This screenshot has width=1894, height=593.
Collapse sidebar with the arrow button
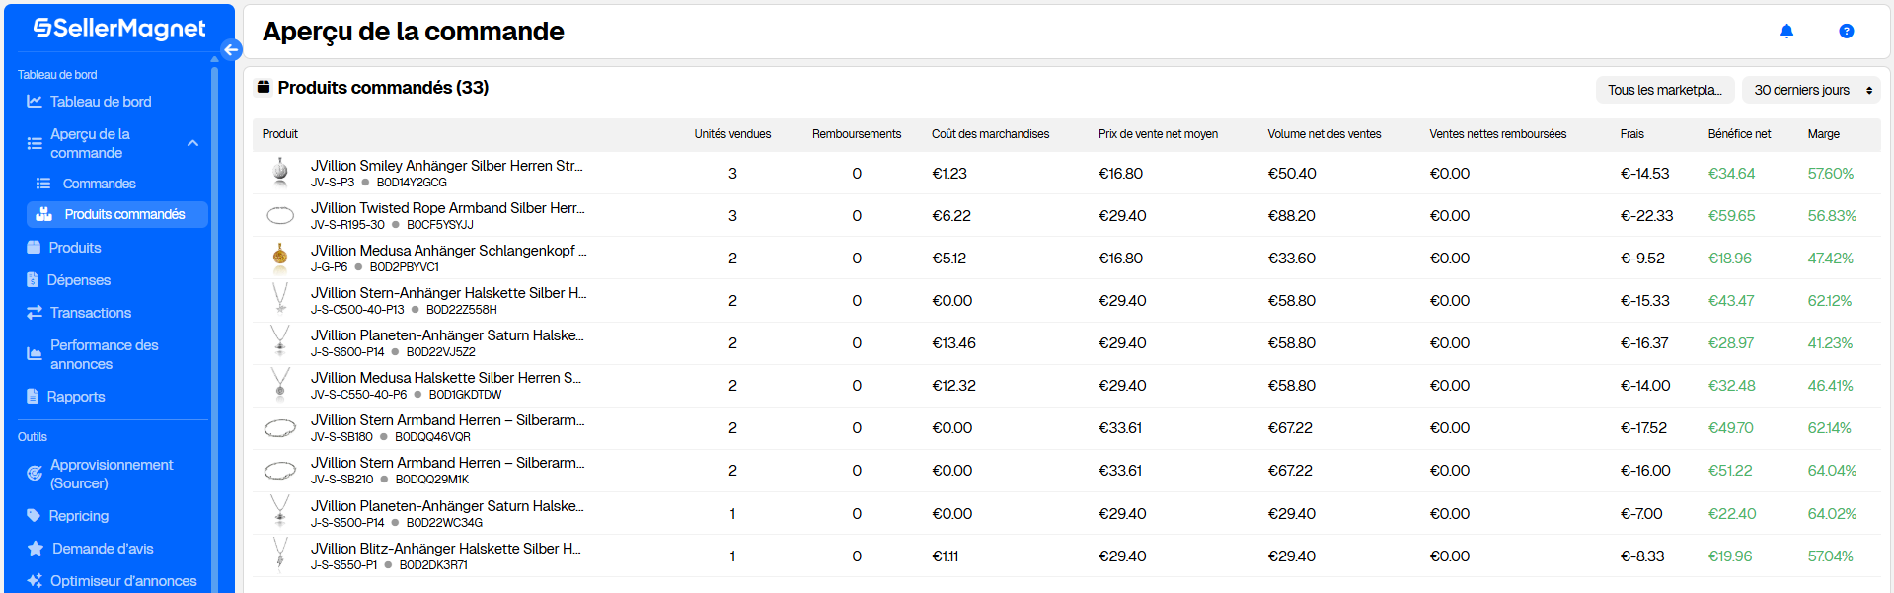231,49
